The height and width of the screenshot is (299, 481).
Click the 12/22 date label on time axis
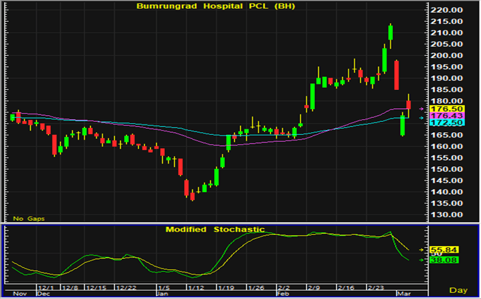pyautogui.click(x=125, y=287)
